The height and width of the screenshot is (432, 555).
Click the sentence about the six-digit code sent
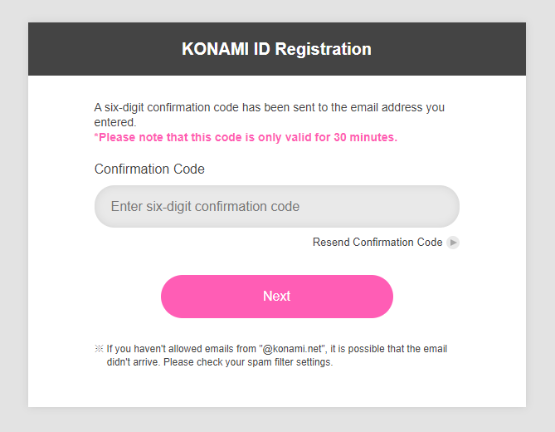(x=270, y=115)
